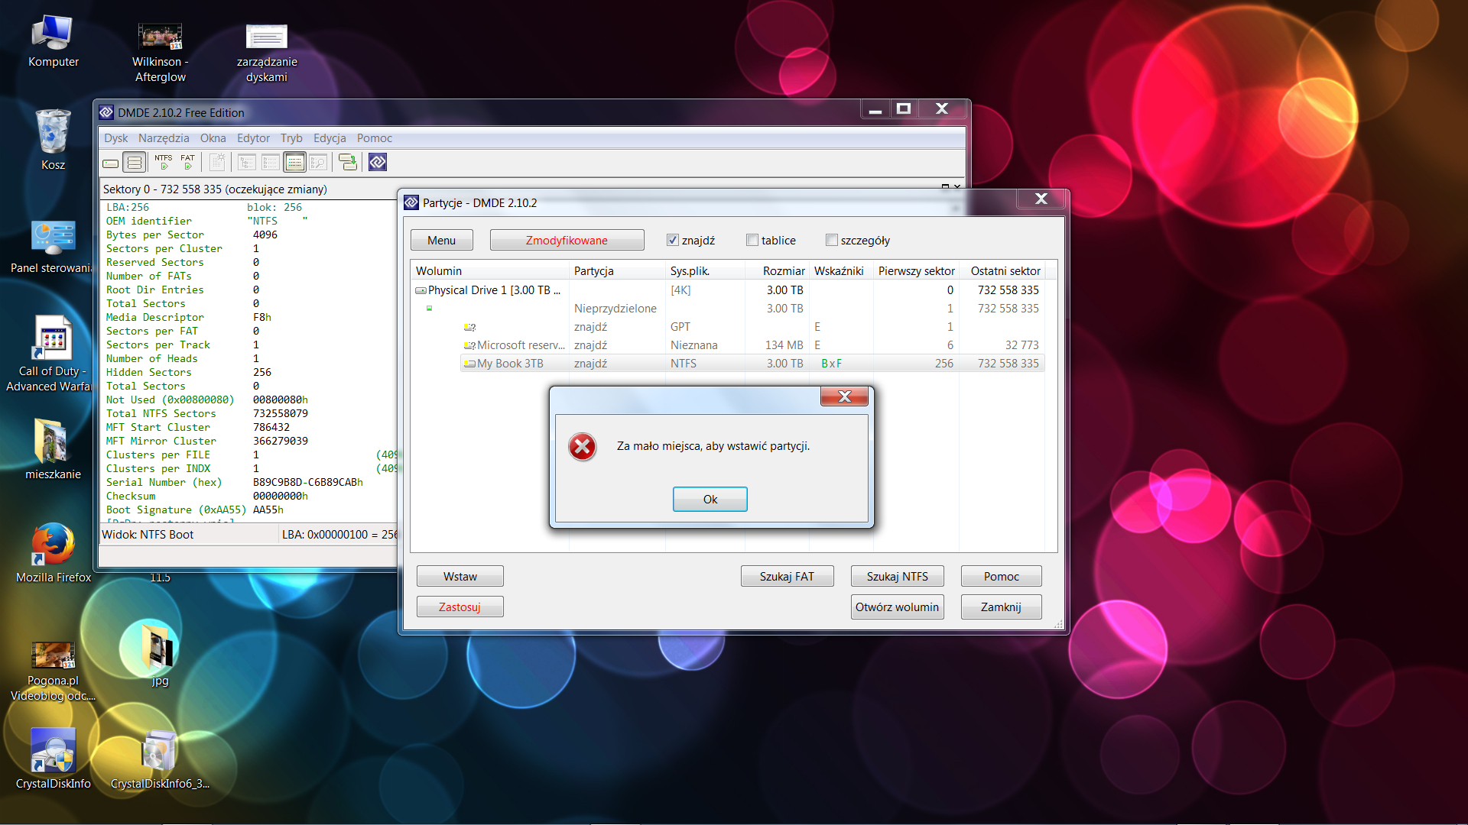This screenshot has height=825, width=1468.
Task: Open the Edytor menu
Action: click(x=253, y=138)
